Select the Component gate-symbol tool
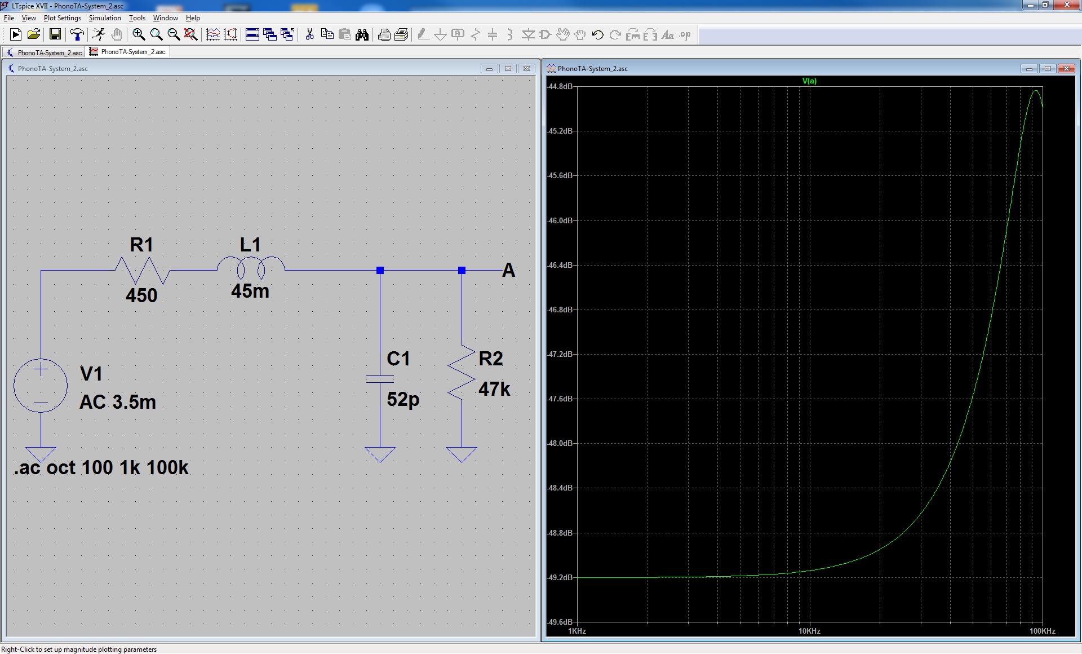Screen dimensions: 1082x654 [x=546, y=35]
